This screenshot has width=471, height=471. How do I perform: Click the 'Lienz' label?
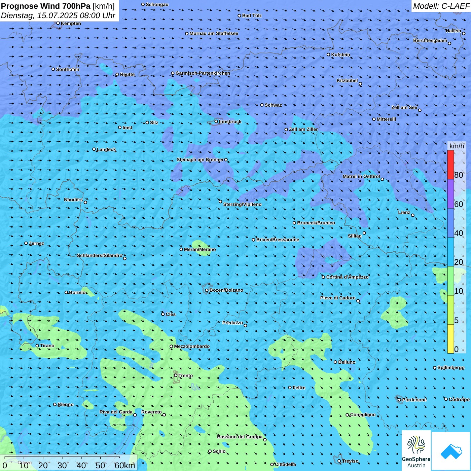point(404,212)
